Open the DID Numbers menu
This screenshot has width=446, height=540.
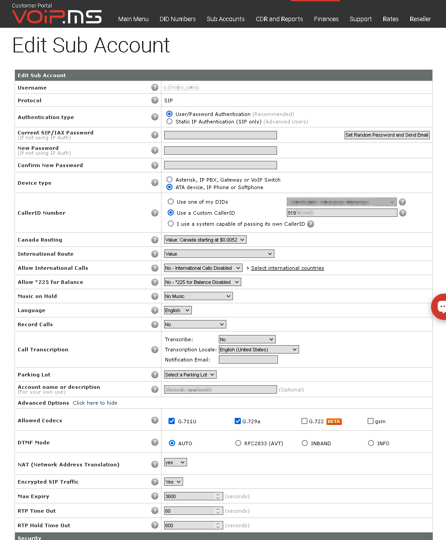click(x=178, y=19)
